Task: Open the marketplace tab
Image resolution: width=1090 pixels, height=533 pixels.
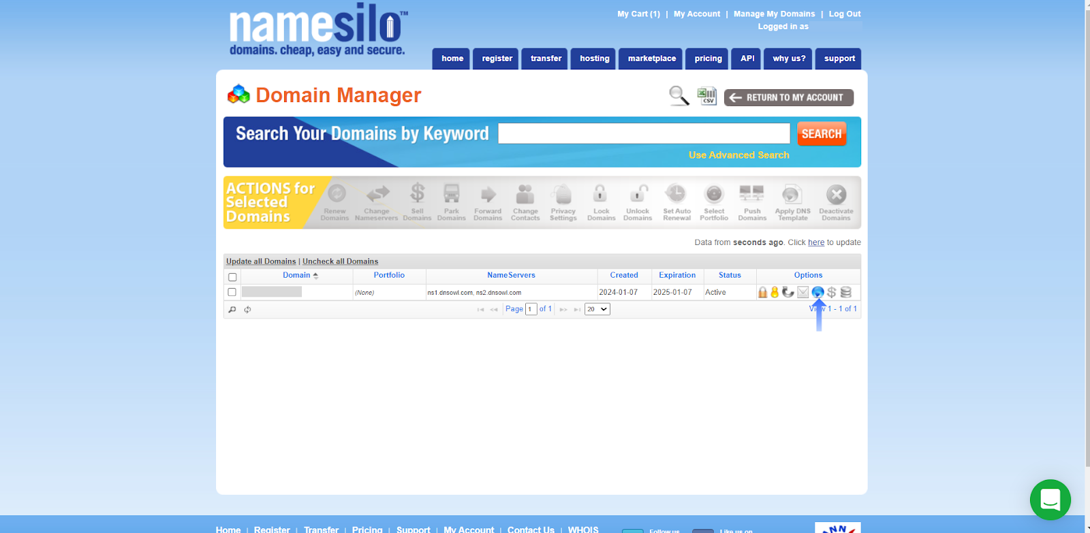Action: point(652,59)
